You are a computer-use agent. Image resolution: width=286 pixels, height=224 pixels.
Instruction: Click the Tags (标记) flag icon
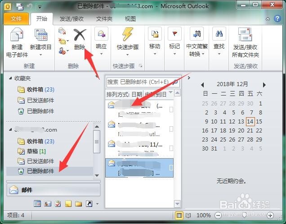174,34
